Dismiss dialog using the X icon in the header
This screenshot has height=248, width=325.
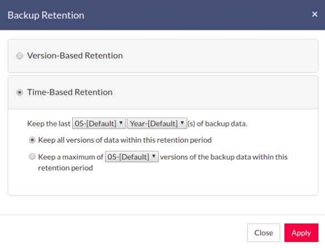[314, 14]
